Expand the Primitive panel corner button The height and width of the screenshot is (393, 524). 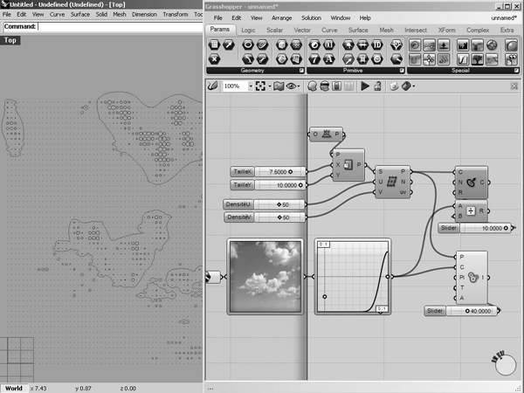(402, 71)
